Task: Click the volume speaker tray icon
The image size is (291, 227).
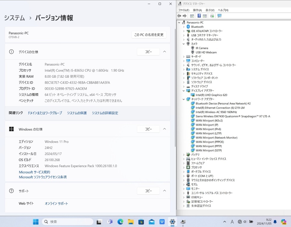Action: (245, 222)
